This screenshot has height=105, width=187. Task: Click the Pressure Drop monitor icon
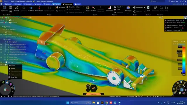click(166, 23)
